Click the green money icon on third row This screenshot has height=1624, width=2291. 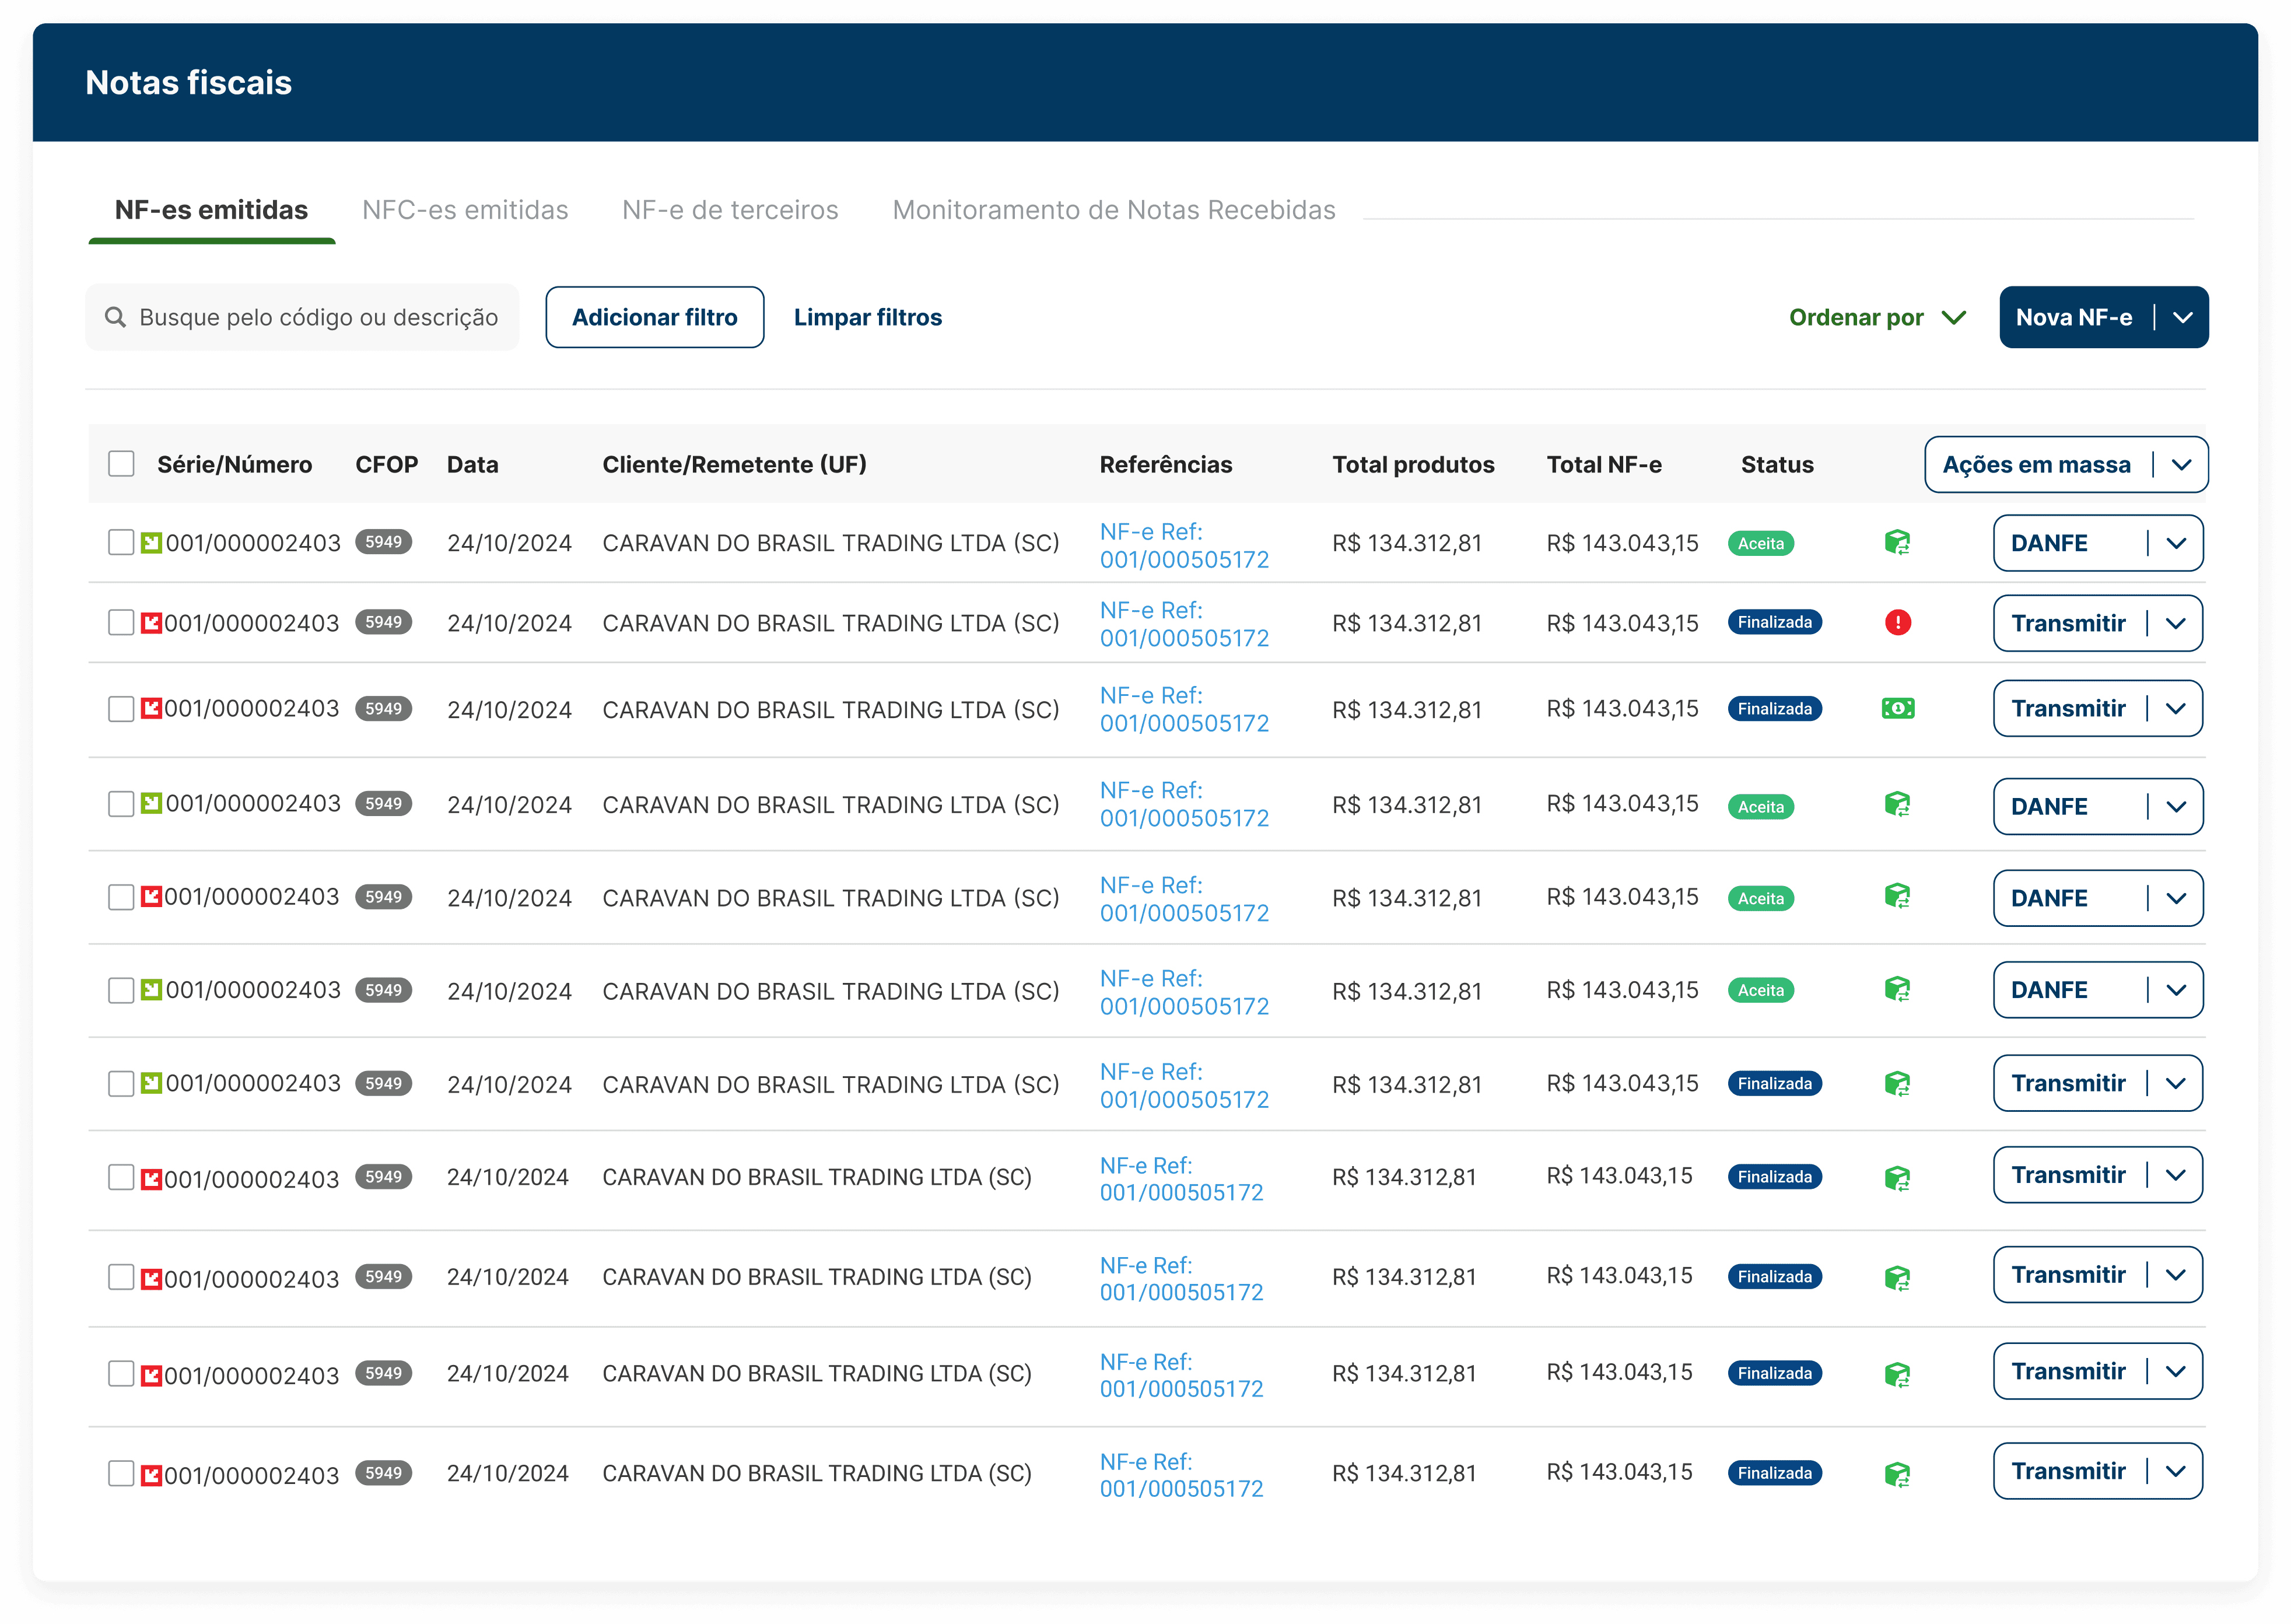(x=1896, y=709)
